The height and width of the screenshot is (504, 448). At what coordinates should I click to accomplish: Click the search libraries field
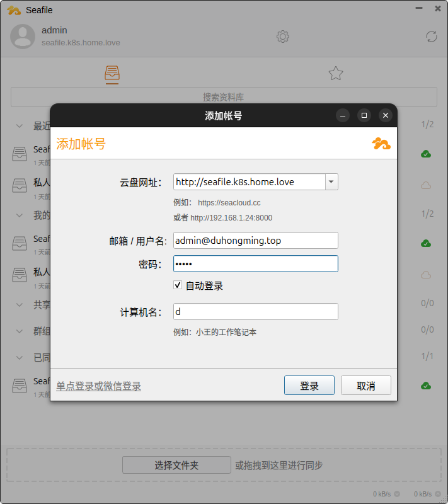(x=224, y=97)
